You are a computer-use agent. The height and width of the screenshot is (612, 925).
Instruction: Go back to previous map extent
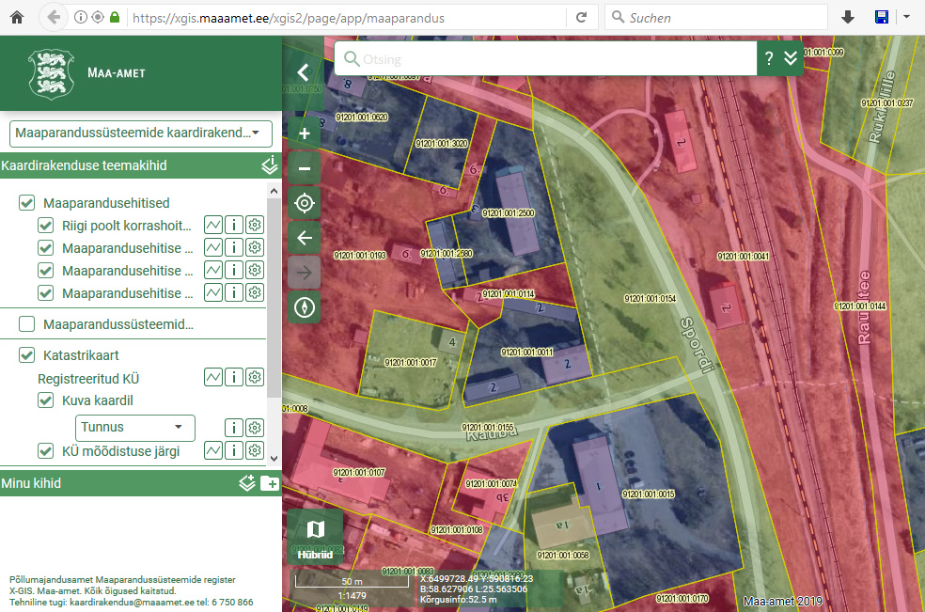coord(304,237)
